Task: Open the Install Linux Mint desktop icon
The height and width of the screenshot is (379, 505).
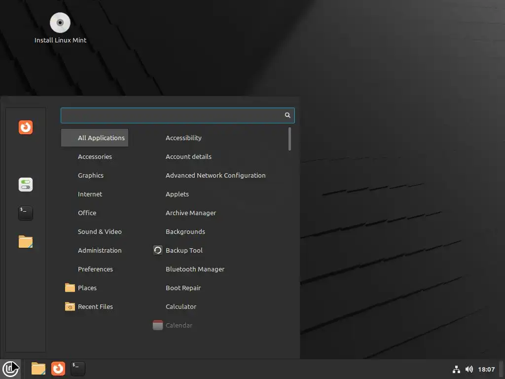Action: tap(60, 28)
